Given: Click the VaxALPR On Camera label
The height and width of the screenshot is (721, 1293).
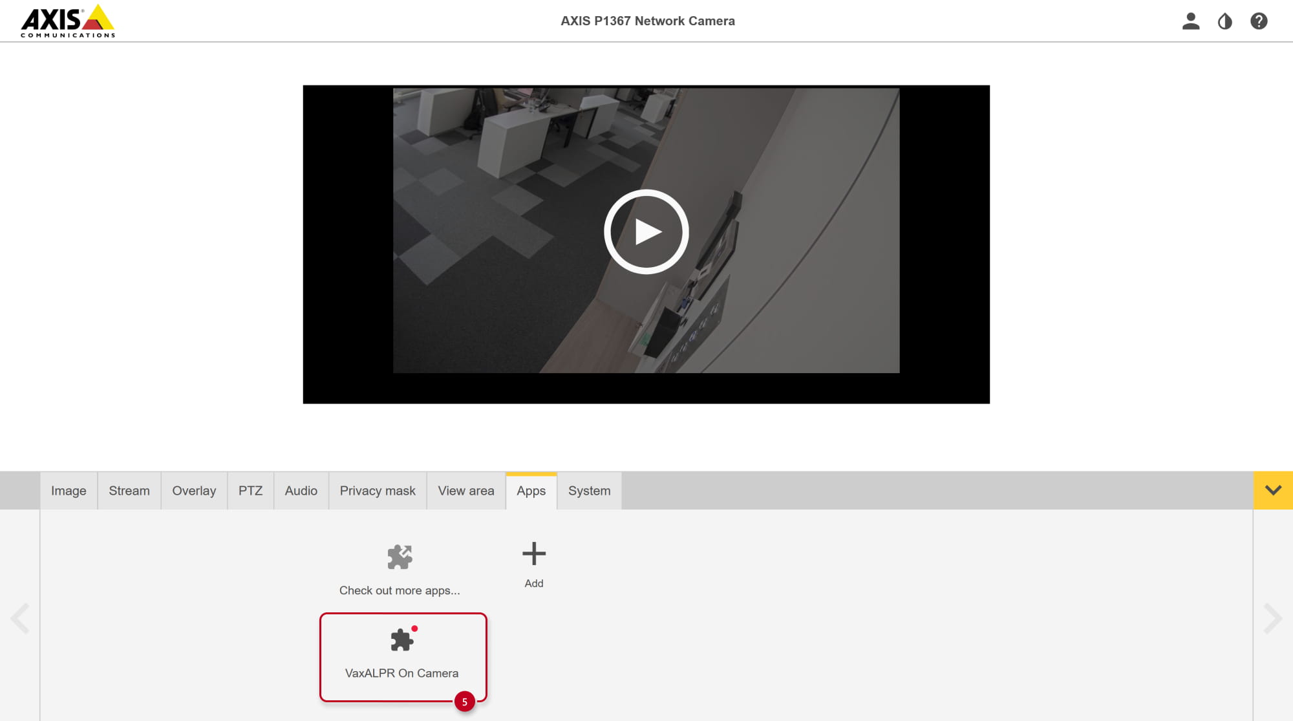Looking at the screenshot, I should [401, 673].
